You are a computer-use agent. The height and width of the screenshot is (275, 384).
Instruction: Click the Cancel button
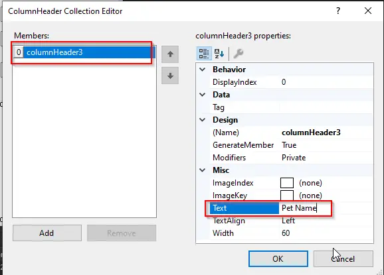tap(343, 258)
